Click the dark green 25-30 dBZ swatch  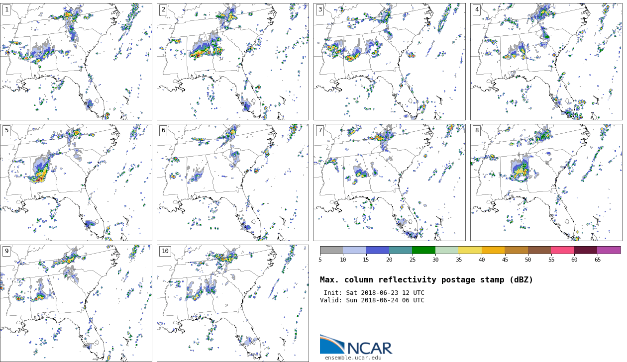[x=423, y=250]
